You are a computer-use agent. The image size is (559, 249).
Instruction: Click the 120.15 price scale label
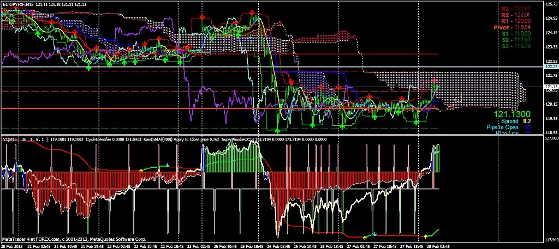551,104
